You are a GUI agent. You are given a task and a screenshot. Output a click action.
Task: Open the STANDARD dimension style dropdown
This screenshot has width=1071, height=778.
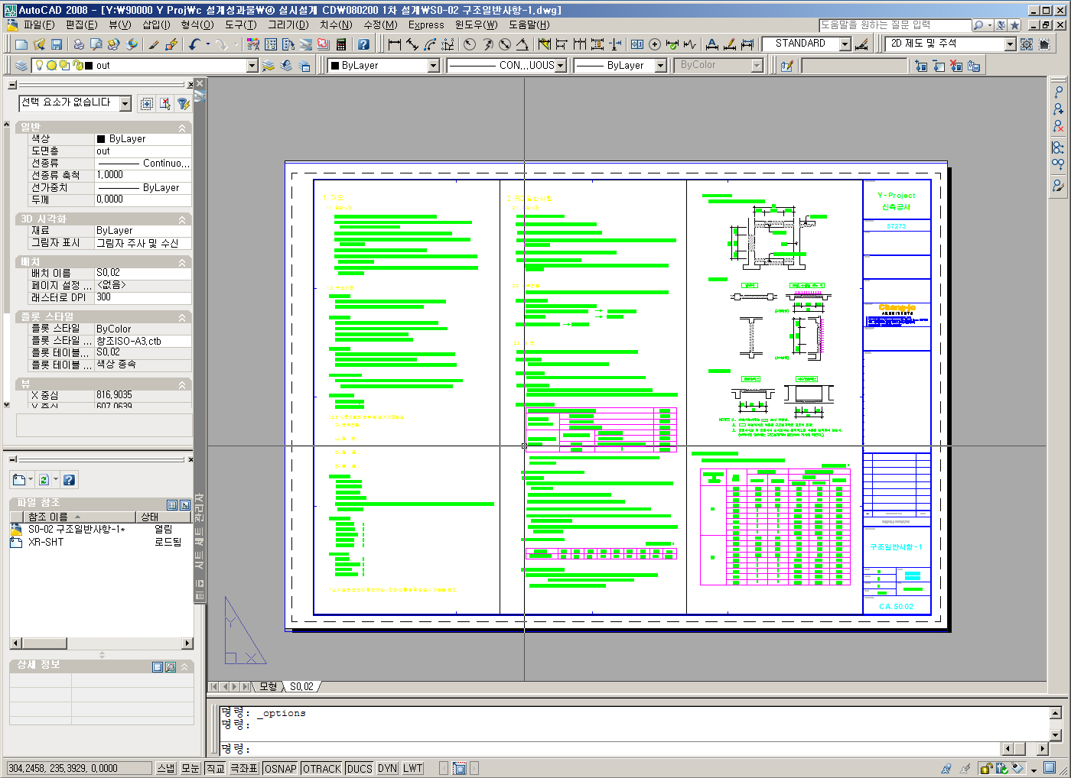tap(845, 44)
